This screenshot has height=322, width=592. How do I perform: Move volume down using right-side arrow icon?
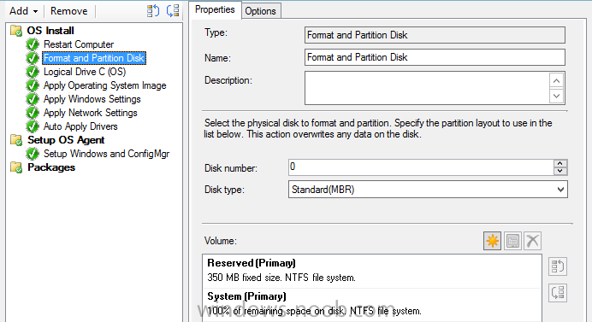(558, 293)
